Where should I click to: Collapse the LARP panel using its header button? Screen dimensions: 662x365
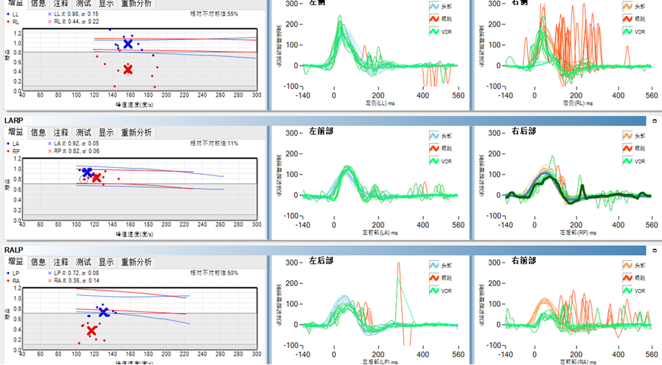(655, 120)
